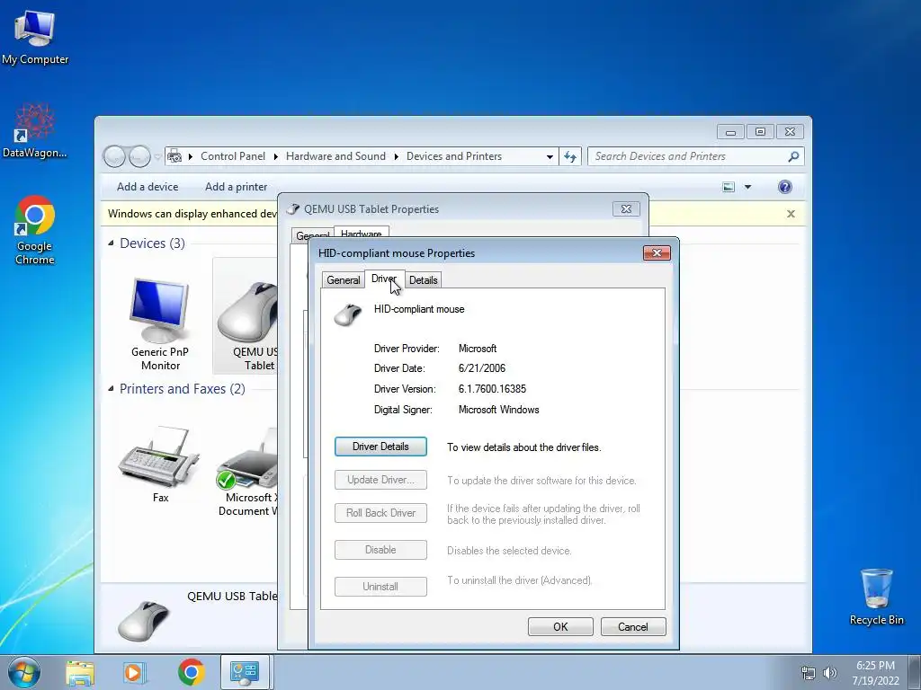Screen dimensions: 921x690
Task: Click the Uninstall driver button
Action: 380,587
